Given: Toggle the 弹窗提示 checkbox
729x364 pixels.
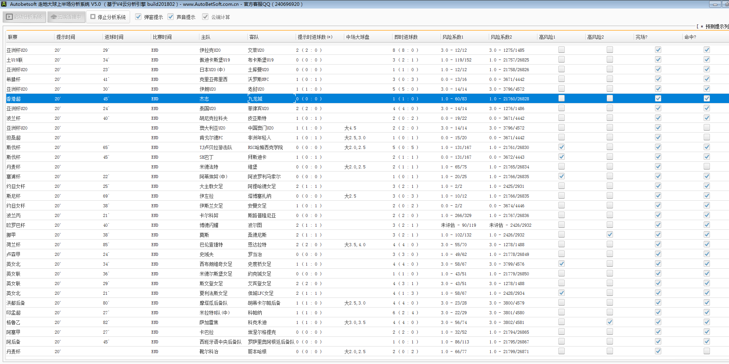Looking at the screenshot, I should point(138,17).
